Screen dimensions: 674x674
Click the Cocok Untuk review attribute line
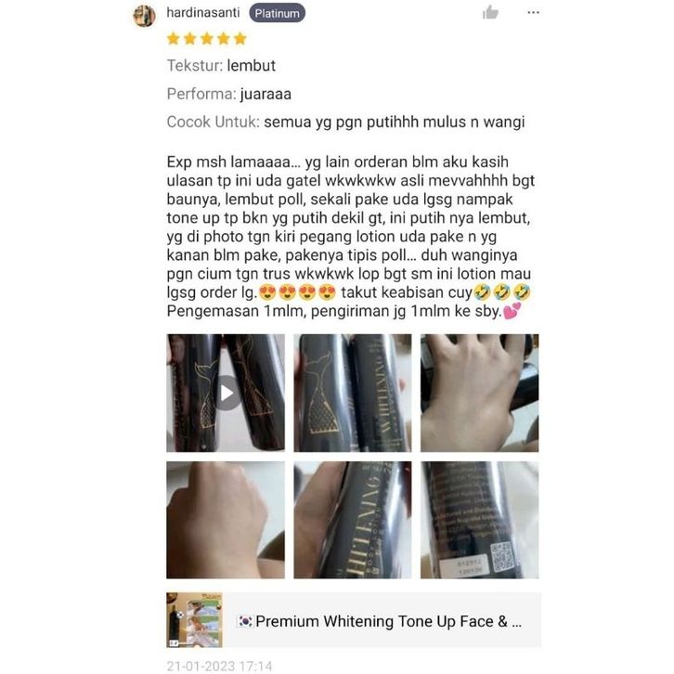[345, 122]
